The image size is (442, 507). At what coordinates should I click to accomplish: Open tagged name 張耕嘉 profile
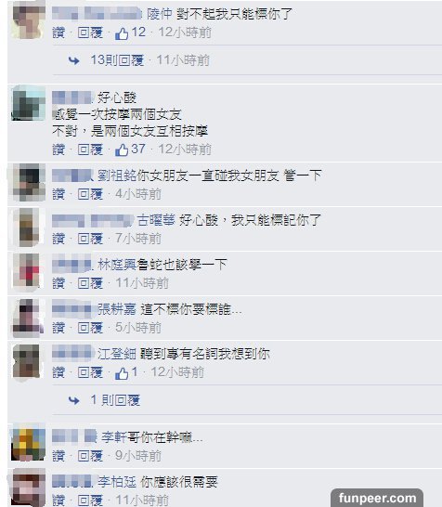117,309
